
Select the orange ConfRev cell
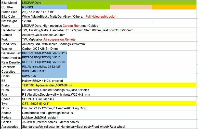click(x=174, y=7)
